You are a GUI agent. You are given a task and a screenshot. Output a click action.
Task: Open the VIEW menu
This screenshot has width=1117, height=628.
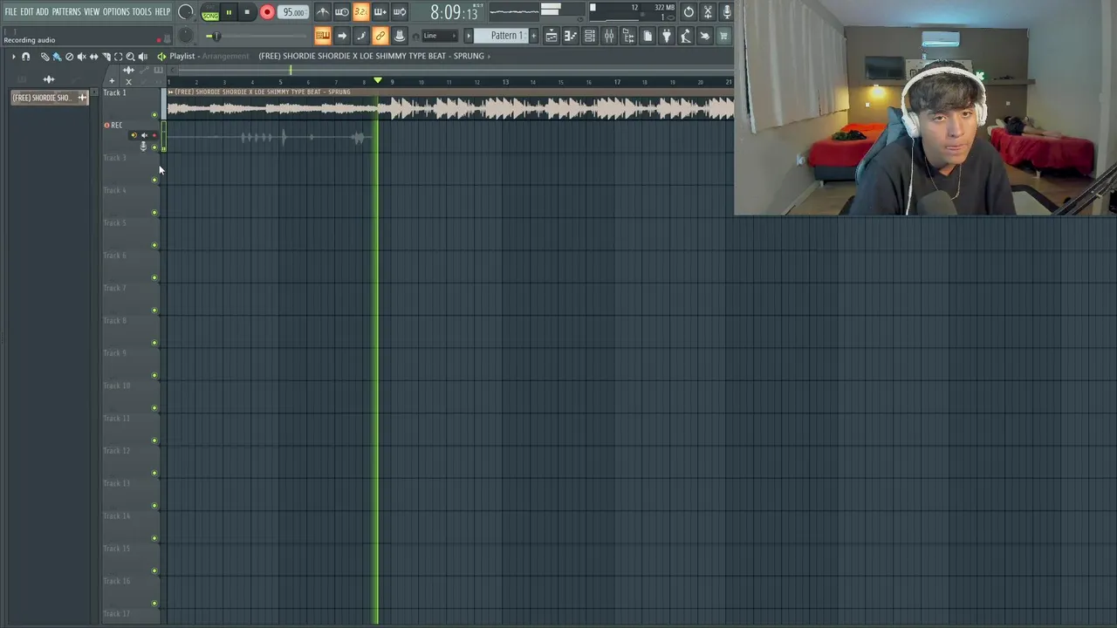[92, 11]
